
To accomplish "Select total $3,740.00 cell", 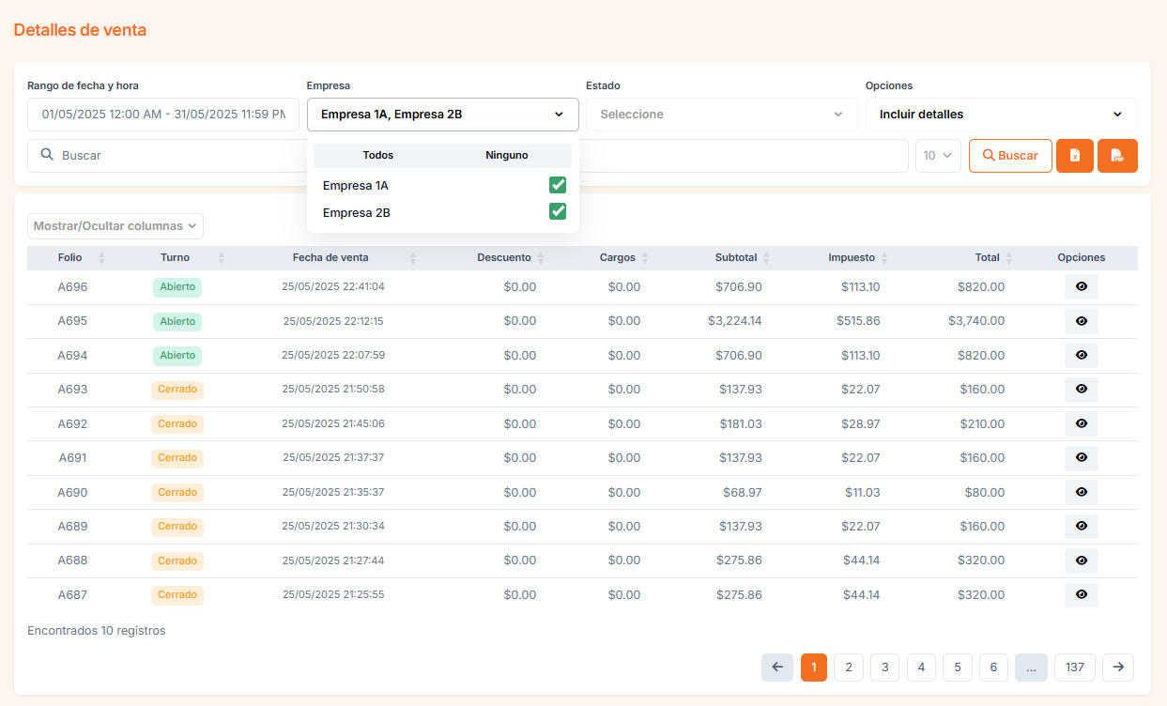I will point(976,321).
